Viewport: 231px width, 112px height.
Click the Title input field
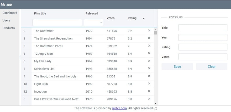point(203,28)
